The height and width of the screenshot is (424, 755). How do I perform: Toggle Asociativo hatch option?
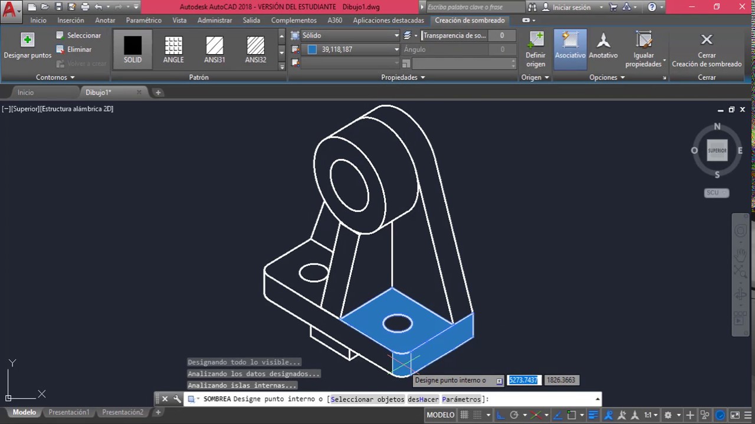coord(570,49)
